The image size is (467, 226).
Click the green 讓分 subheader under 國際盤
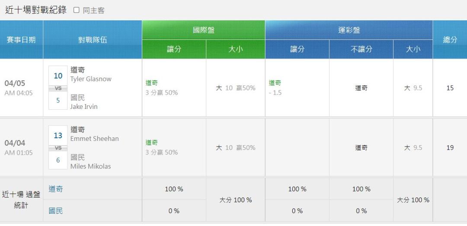tap(174, 49)
